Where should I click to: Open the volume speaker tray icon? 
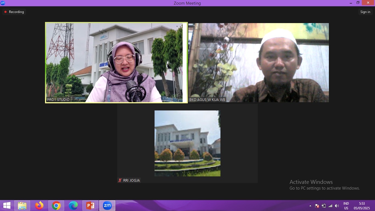pos(337,206)
